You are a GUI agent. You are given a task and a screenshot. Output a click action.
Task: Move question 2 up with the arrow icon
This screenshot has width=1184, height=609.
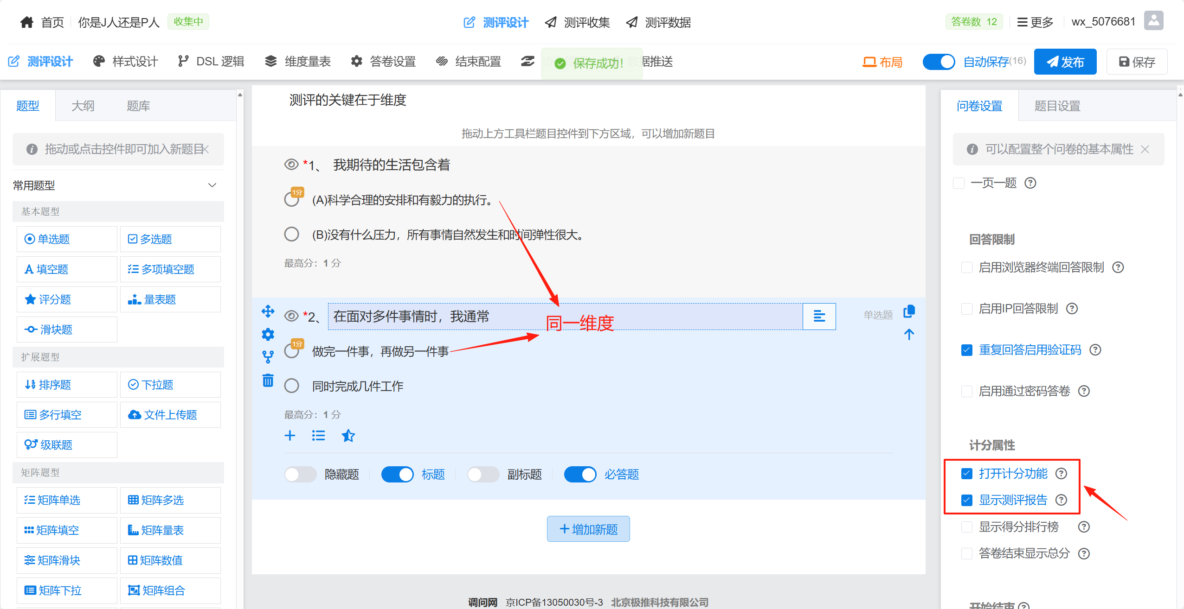(909, 335)
